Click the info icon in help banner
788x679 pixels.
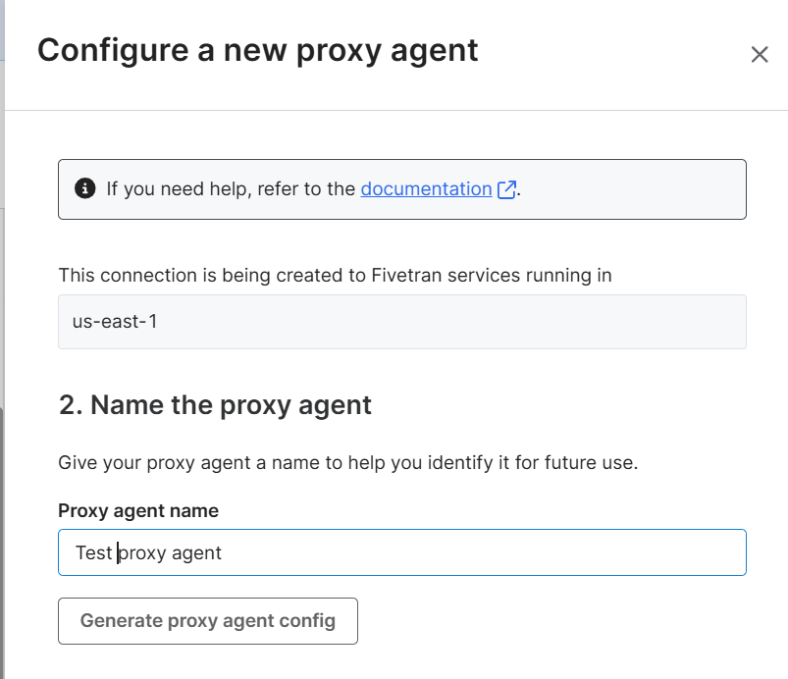(x=85, y=188)
